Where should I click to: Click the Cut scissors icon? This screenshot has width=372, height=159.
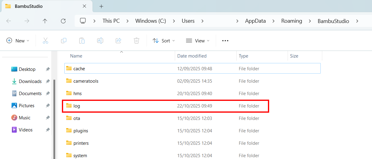tap(46, 41)
